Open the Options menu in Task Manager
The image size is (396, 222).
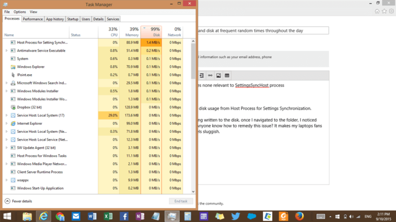[20, 12]
